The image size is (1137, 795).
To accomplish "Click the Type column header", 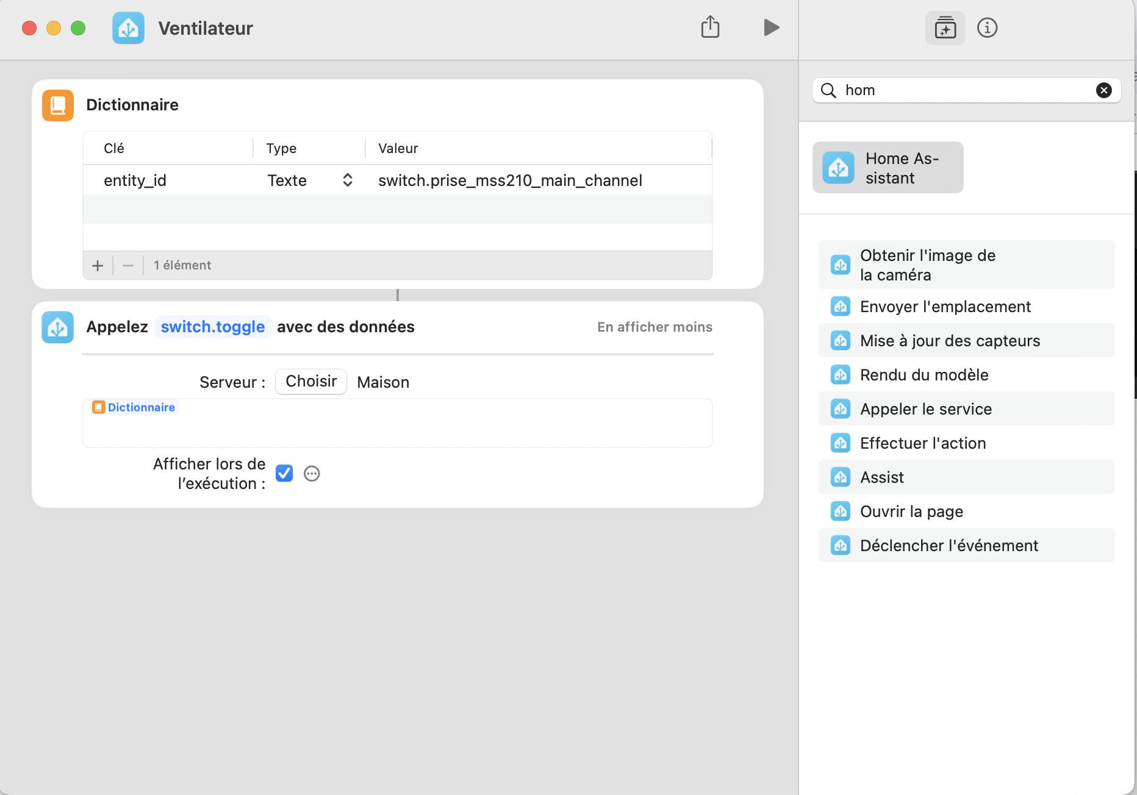I will (281, 148).
